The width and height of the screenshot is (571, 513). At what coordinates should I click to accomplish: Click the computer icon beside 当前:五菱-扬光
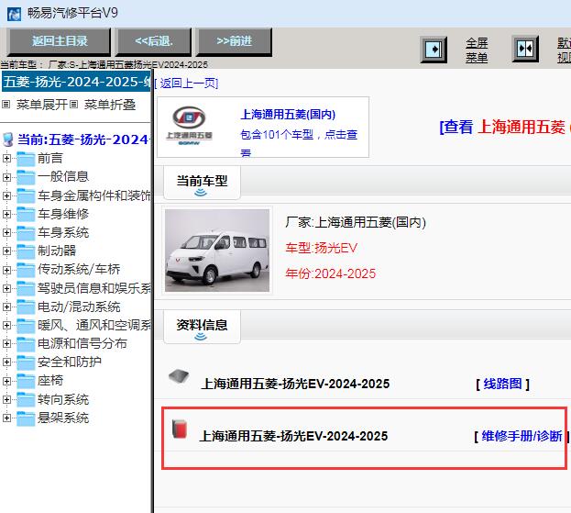(x=8, y=139)
